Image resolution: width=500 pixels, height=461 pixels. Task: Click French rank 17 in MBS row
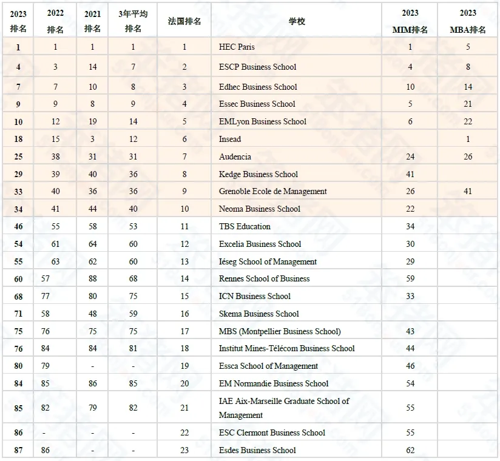[184, 331]
